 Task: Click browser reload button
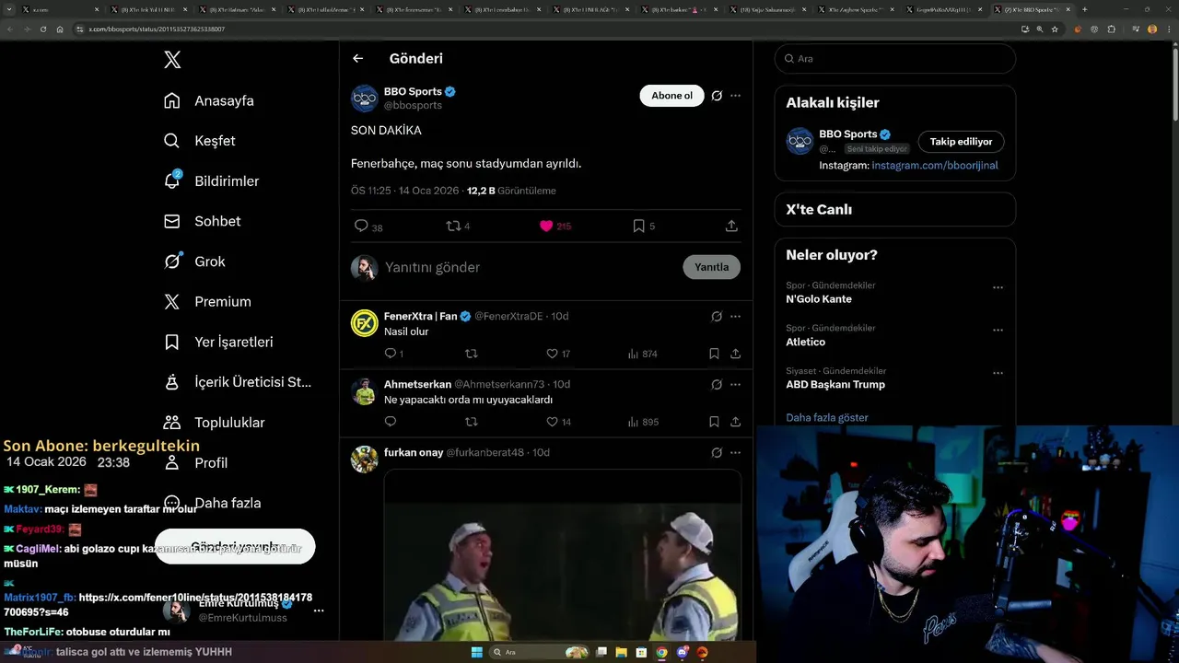coord(42,29)
